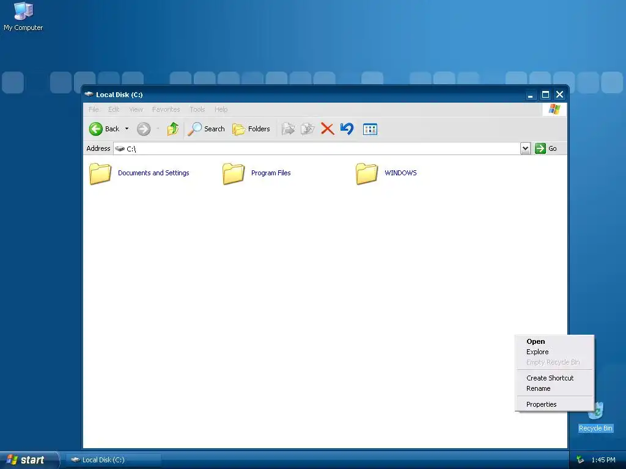Click the Copy To toolbar icon

pyautogui.click(x=308, y=129)
